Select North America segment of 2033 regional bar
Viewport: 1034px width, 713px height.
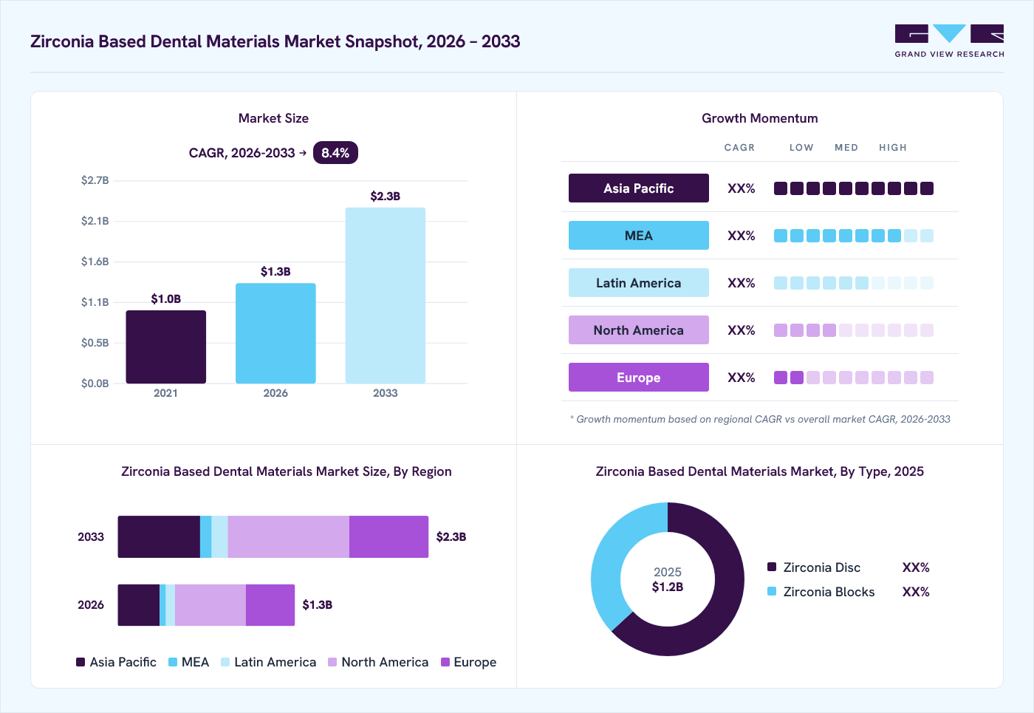[x=289, y=537]
